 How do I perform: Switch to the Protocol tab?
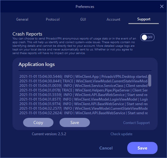click(x=53, y=19)
